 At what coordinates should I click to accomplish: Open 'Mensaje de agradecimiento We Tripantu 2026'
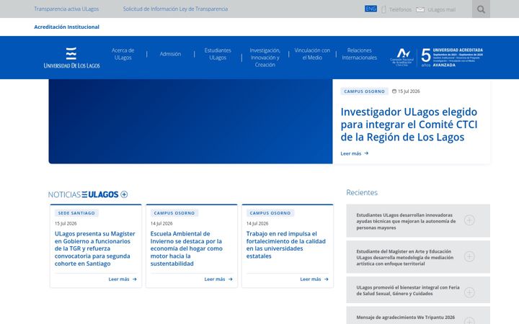[405, 318]
